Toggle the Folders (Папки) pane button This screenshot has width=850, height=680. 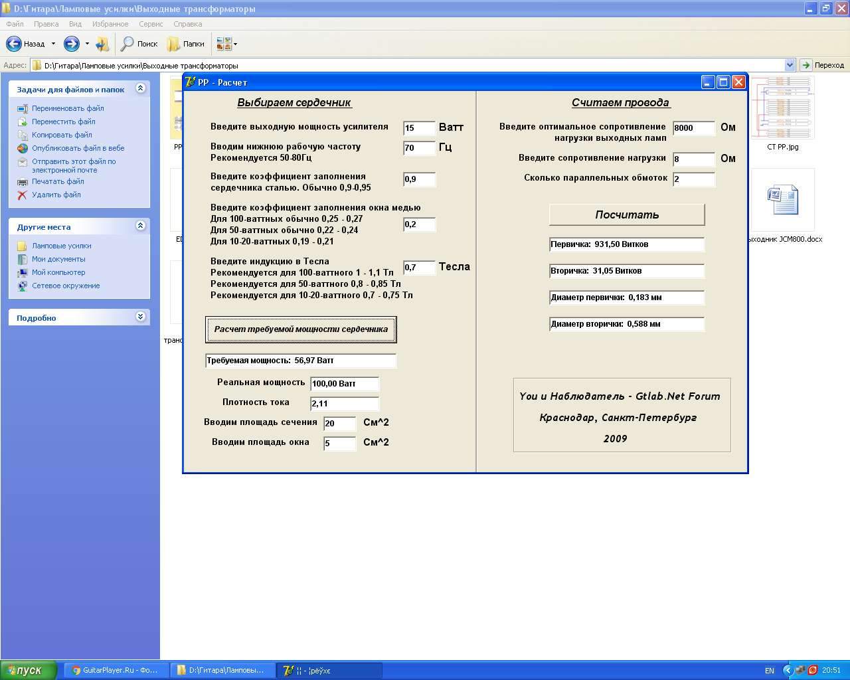pyautogui.click(x=186, y=44)
